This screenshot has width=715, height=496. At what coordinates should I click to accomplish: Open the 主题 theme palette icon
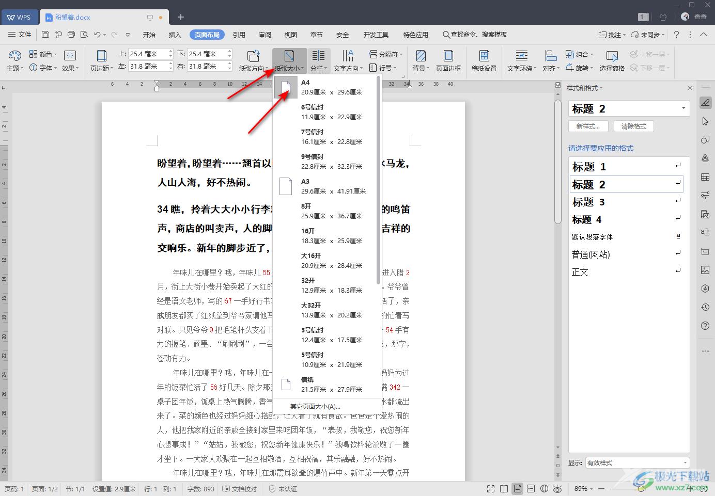(14, 60)
